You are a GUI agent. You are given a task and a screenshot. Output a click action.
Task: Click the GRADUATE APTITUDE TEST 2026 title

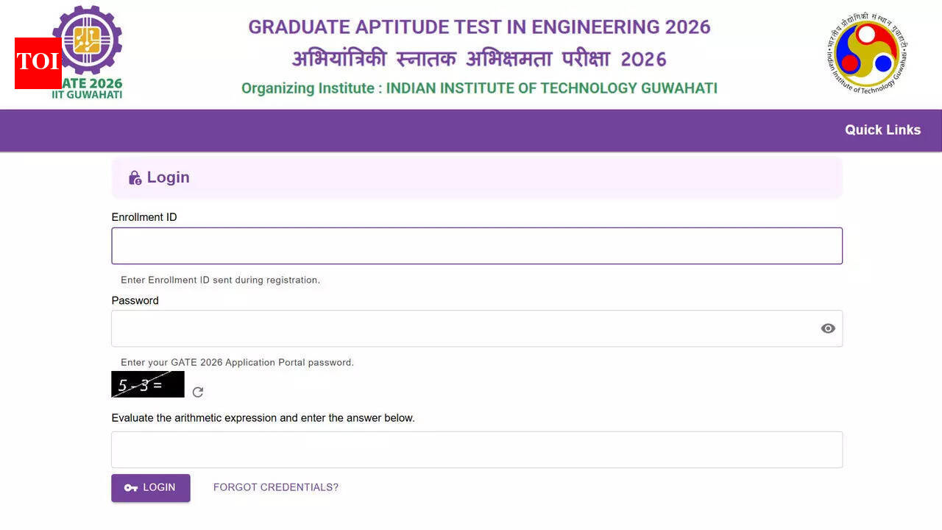tap(478, 26)
